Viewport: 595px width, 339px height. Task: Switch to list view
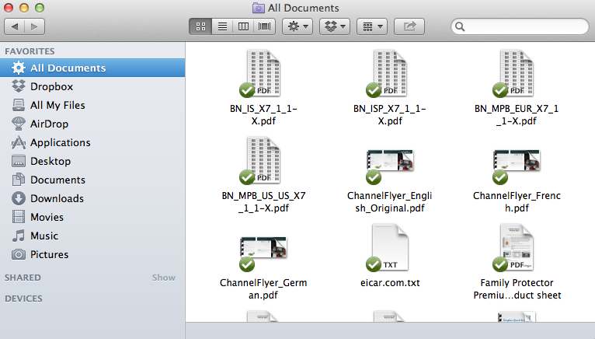point(222,26)
